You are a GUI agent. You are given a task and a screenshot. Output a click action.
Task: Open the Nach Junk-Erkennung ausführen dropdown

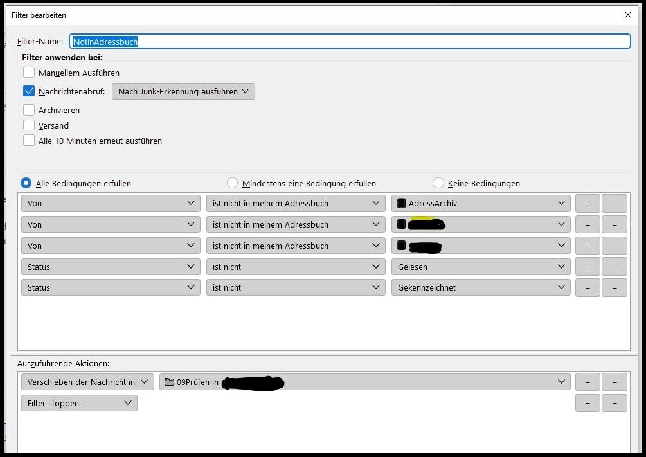tap(183, 91)
